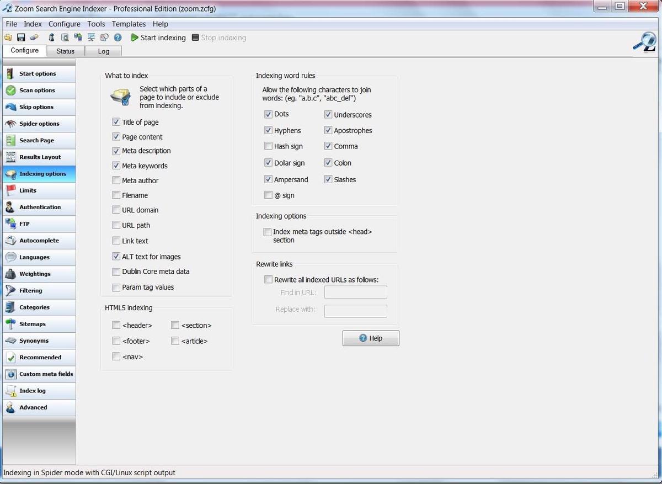Open Autocomplete section in sidebar
Image resolution: width=662 pixels, height=484 pixels.
tap(39, 241)
